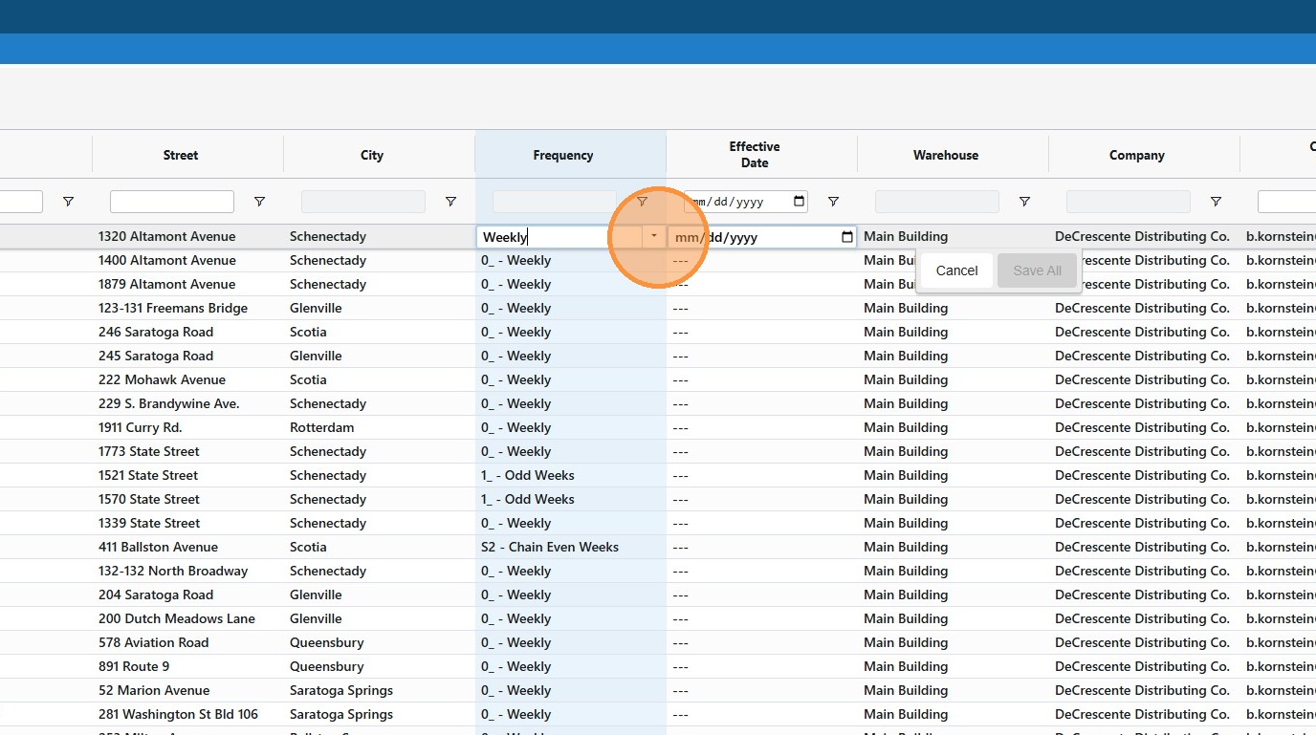Open the Effective Date column filter icon
The width and height of the screenshot is (1316, 735).
[x=833, y=202]
